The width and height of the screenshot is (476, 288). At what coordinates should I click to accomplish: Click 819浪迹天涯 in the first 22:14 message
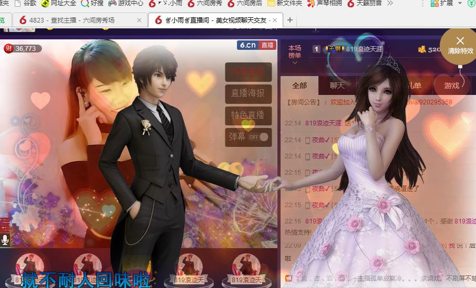click(324, 123)
